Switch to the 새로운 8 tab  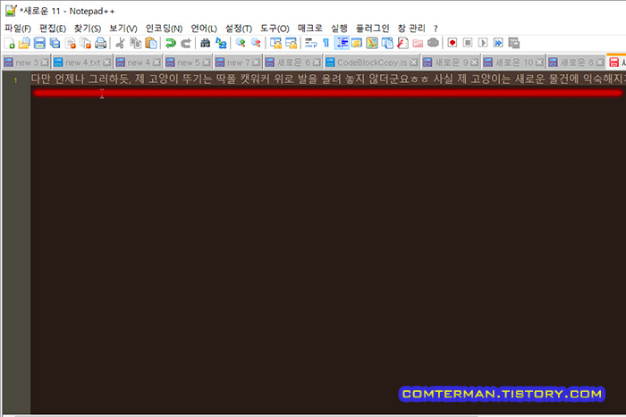coord(577,63)
